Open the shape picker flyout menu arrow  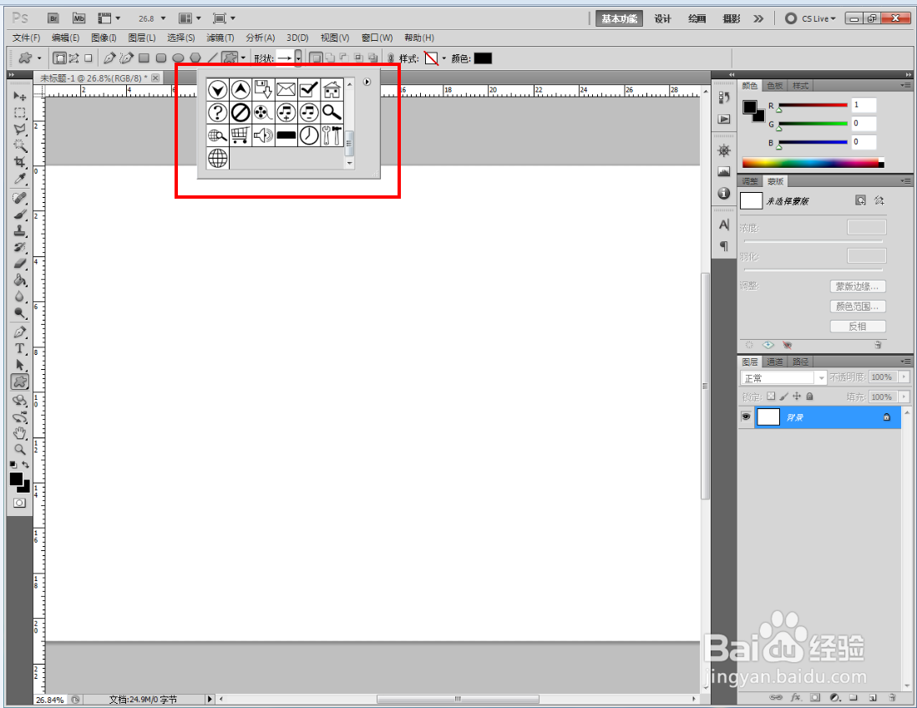coord(367,82)
